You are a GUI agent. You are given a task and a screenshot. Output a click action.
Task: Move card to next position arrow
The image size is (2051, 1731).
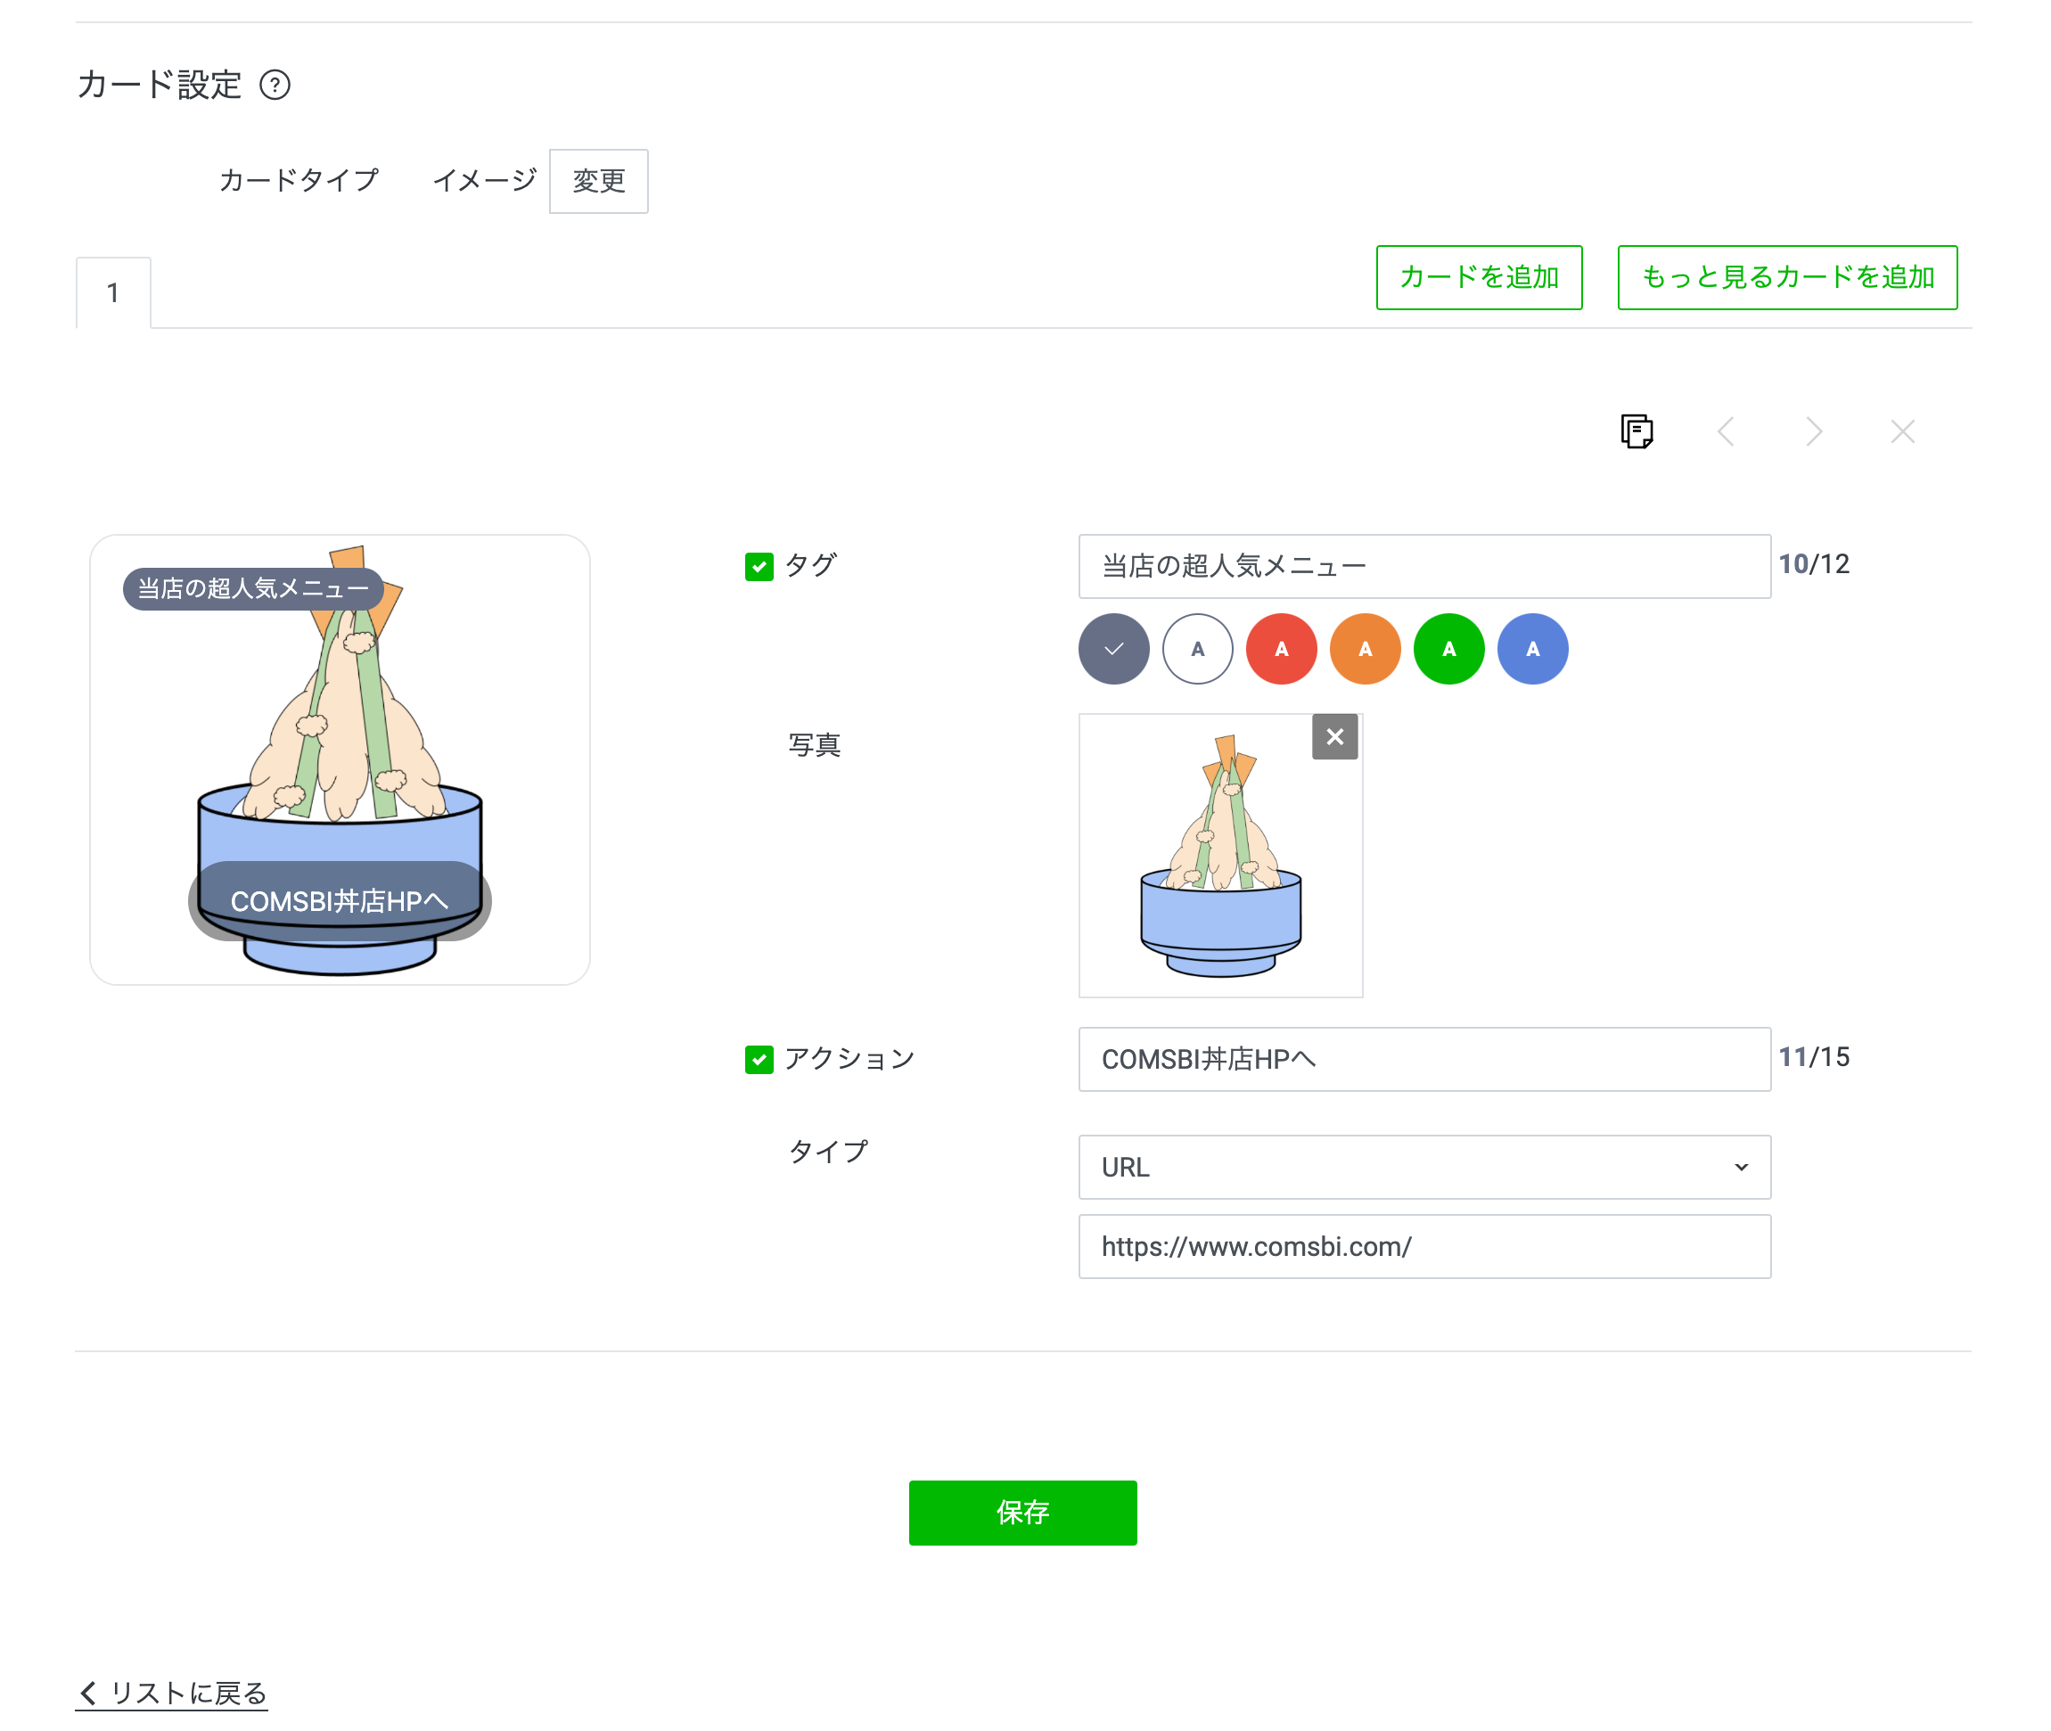(1814, 431)
